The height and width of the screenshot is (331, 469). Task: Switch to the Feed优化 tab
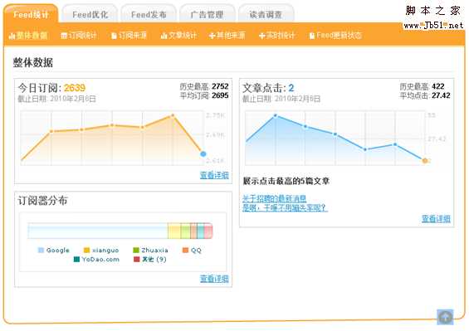point(90,14)
